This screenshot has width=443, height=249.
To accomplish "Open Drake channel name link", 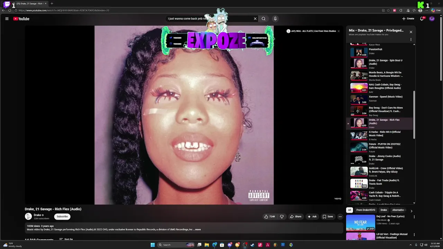I will click(37, 215).
